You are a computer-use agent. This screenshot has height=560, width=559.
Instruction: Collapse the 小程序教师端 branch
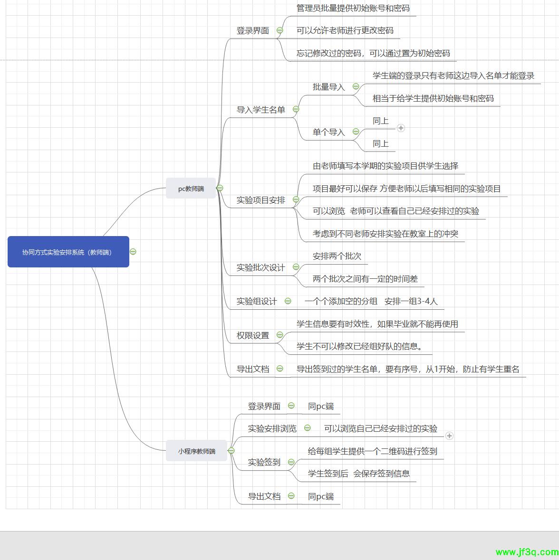231,451
